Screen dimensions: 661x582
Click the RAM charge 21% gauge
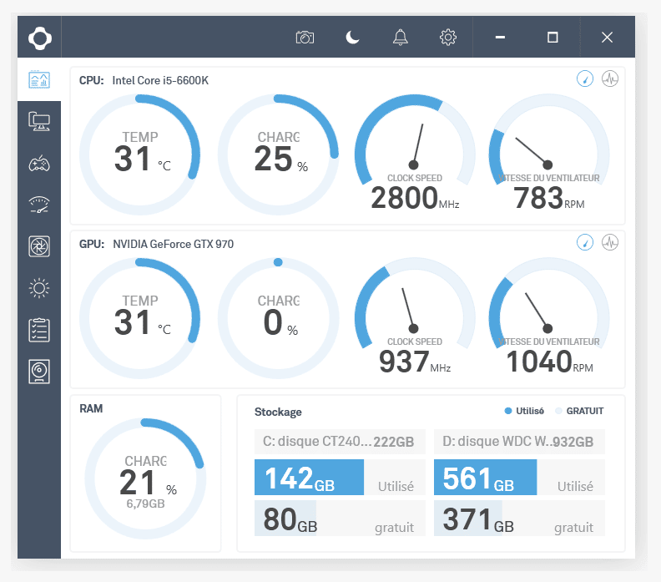coord(145,476)
